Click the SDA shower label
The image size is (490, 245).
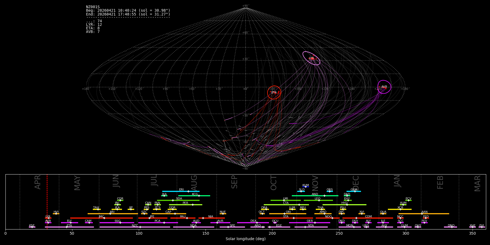pyautogui.click(x=179, y=199)
